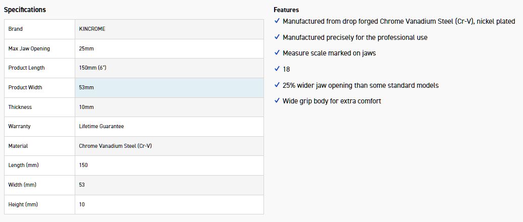Select the highlighted 53mm Product Width value

pos(86,88)
